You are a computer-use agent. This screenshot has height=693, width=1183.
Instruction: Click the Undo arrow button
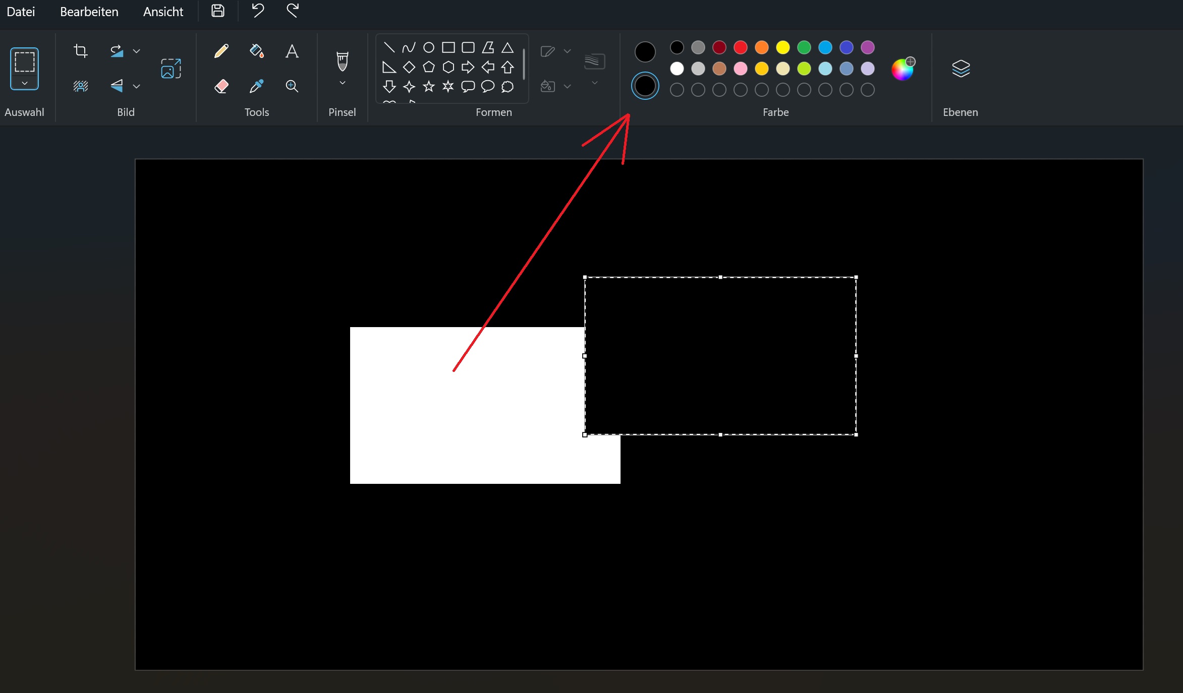(258, 11)
